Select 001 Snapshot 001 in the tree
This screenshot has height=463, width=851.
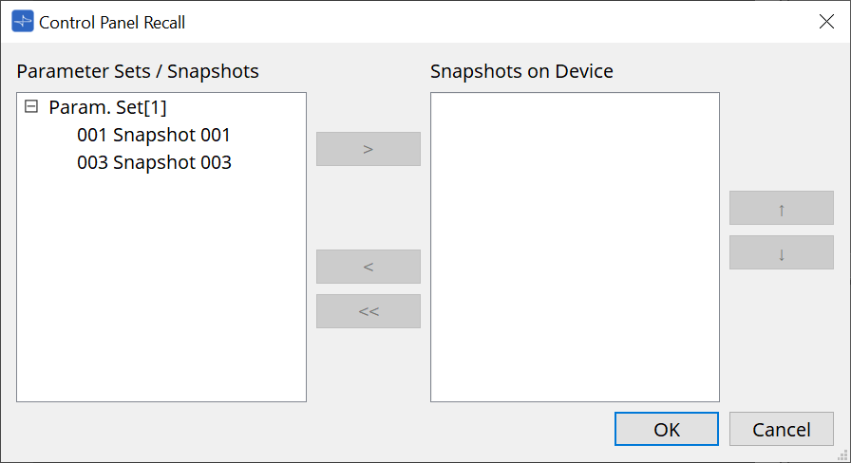(154, 136)
